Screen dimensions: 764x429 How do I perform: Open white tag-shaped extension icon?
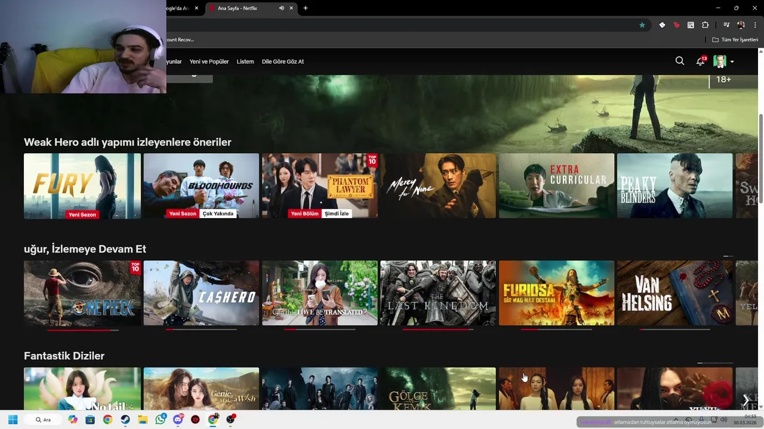coord(662,25)
